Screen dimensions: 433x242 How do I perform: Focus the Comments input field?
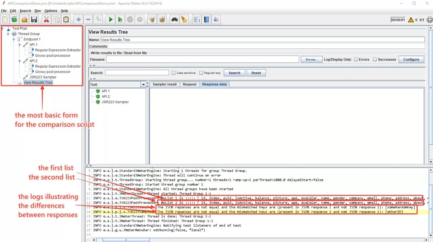click(267, 46)
